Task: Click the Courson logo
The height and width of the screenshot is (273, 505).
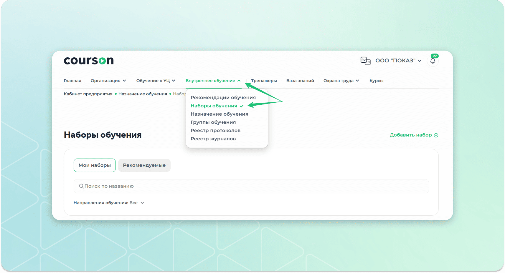Action: [89, 61]
